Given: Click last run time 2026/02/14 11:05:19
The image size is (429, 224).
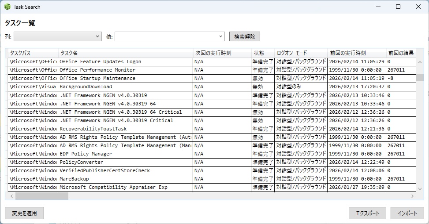Looking at the screenshot, I should (357, 78).
